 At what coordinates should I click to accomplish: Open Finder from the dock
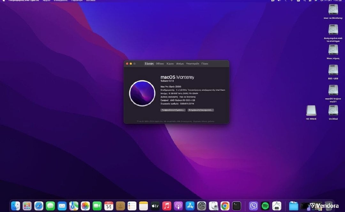click(15, 206)
